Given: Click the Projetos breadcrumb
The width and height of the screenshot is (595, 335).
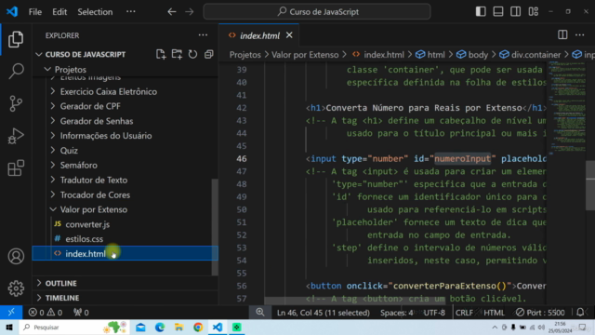Looking at the screenshot, I should point(245,55).
